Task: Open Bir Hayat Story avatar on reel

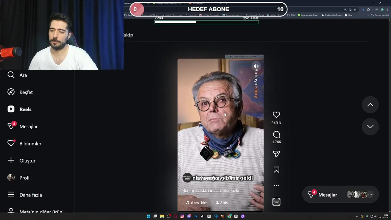Action: point(187,178)
